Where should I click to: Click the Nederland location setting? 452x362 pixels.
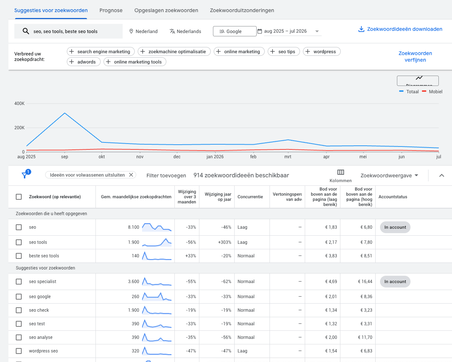[143, 32]
